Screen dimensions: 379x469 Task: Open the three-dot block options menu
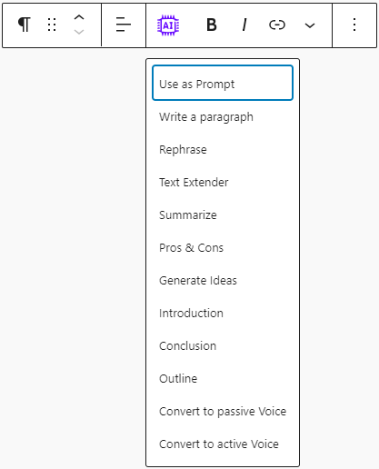point(354,25)
